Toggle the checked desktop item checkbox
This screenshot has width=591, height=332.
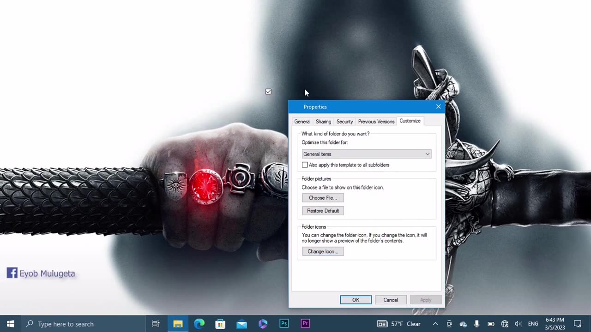tap(268, 92)
